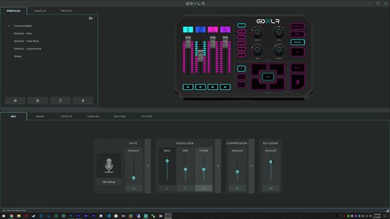
Task: Toggle the fourth channel mute button under the faders
Action: tap(225, 87)
